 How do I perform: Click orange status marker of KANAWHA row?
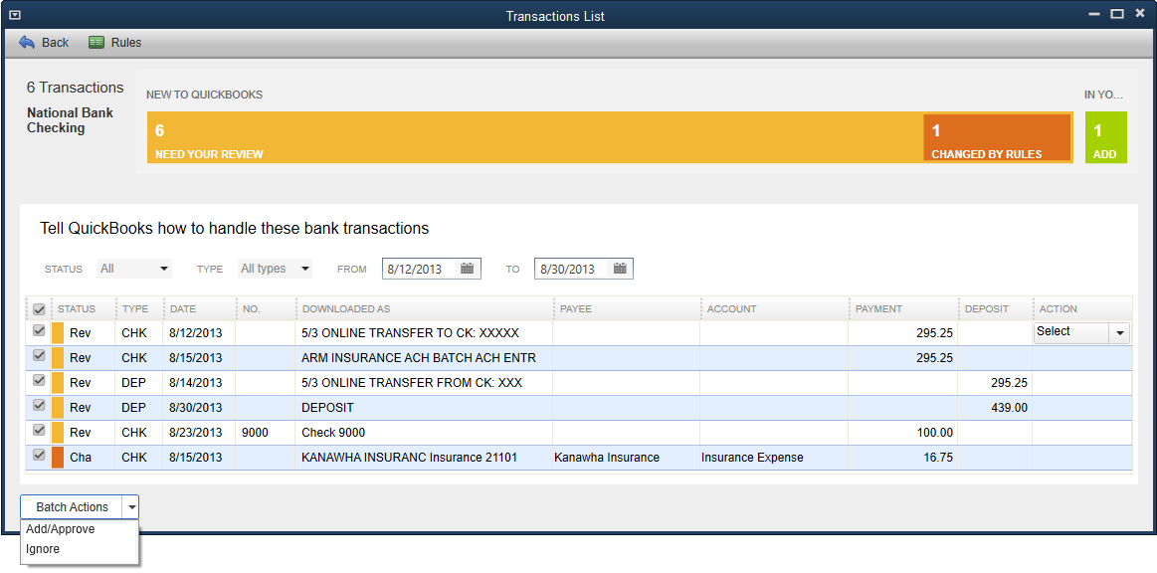pyautogui.click(x=58, y=458)
